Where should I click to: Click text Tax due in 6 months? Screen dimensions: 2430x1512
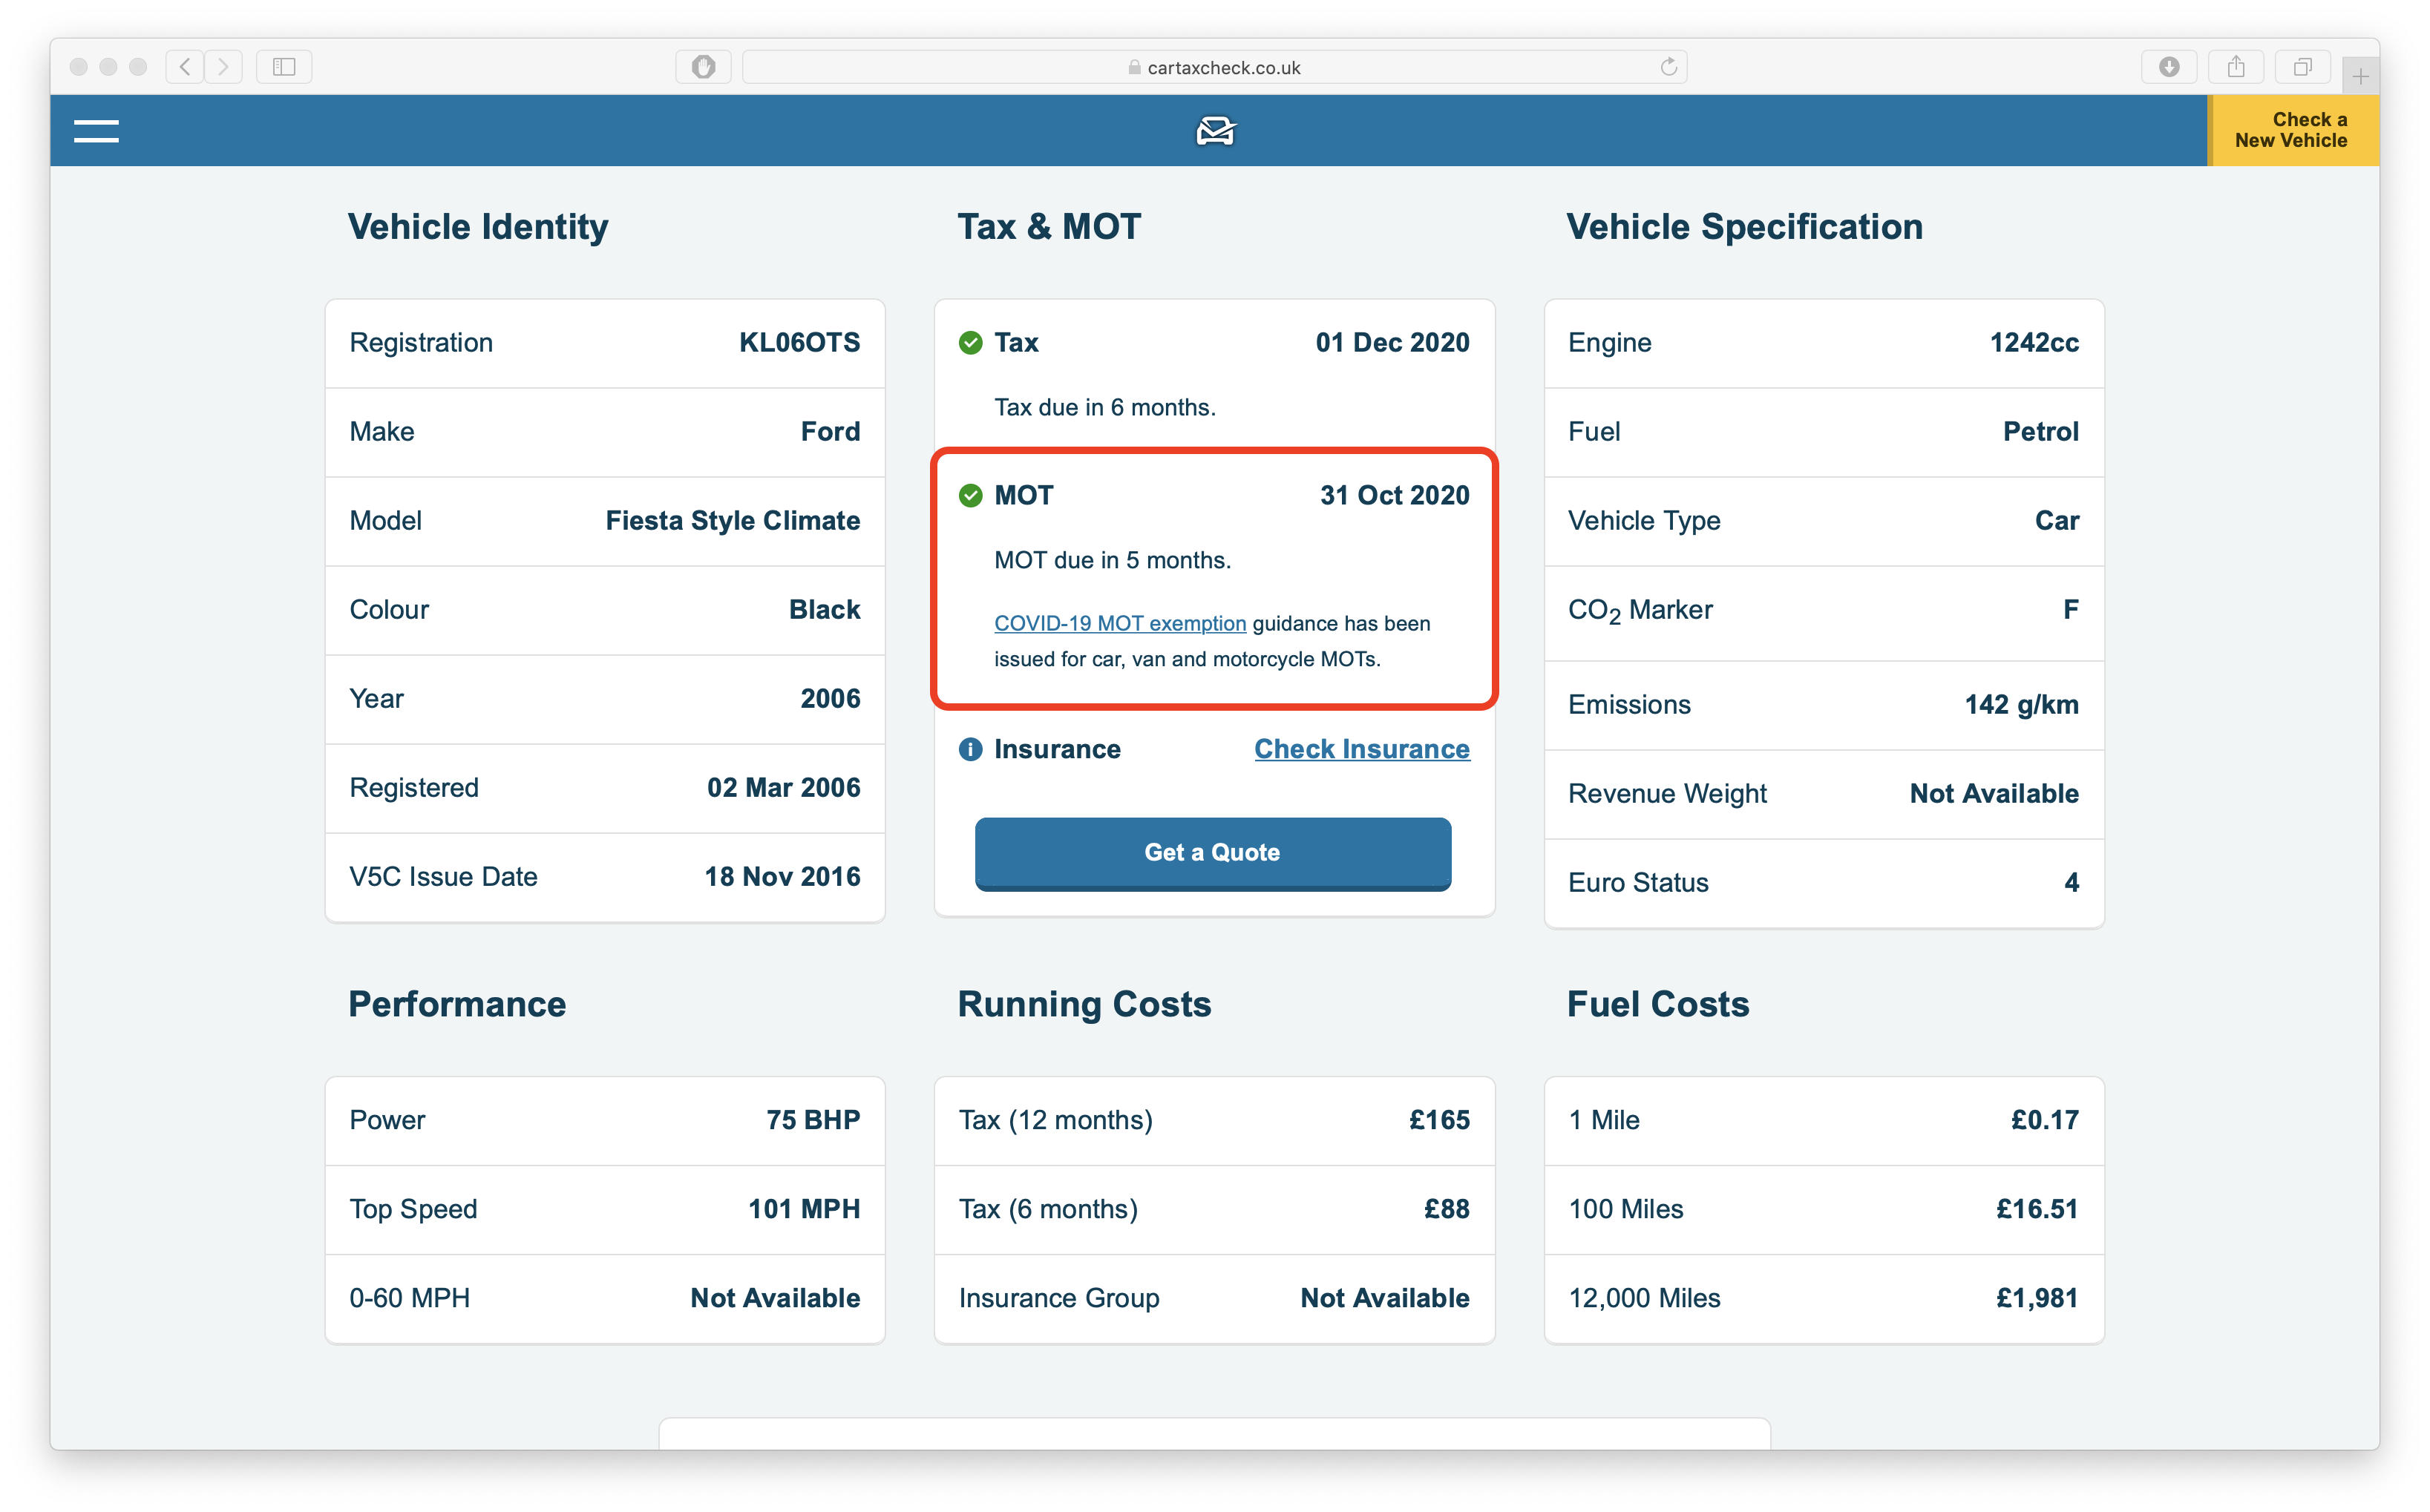[x=1104, y=408]
